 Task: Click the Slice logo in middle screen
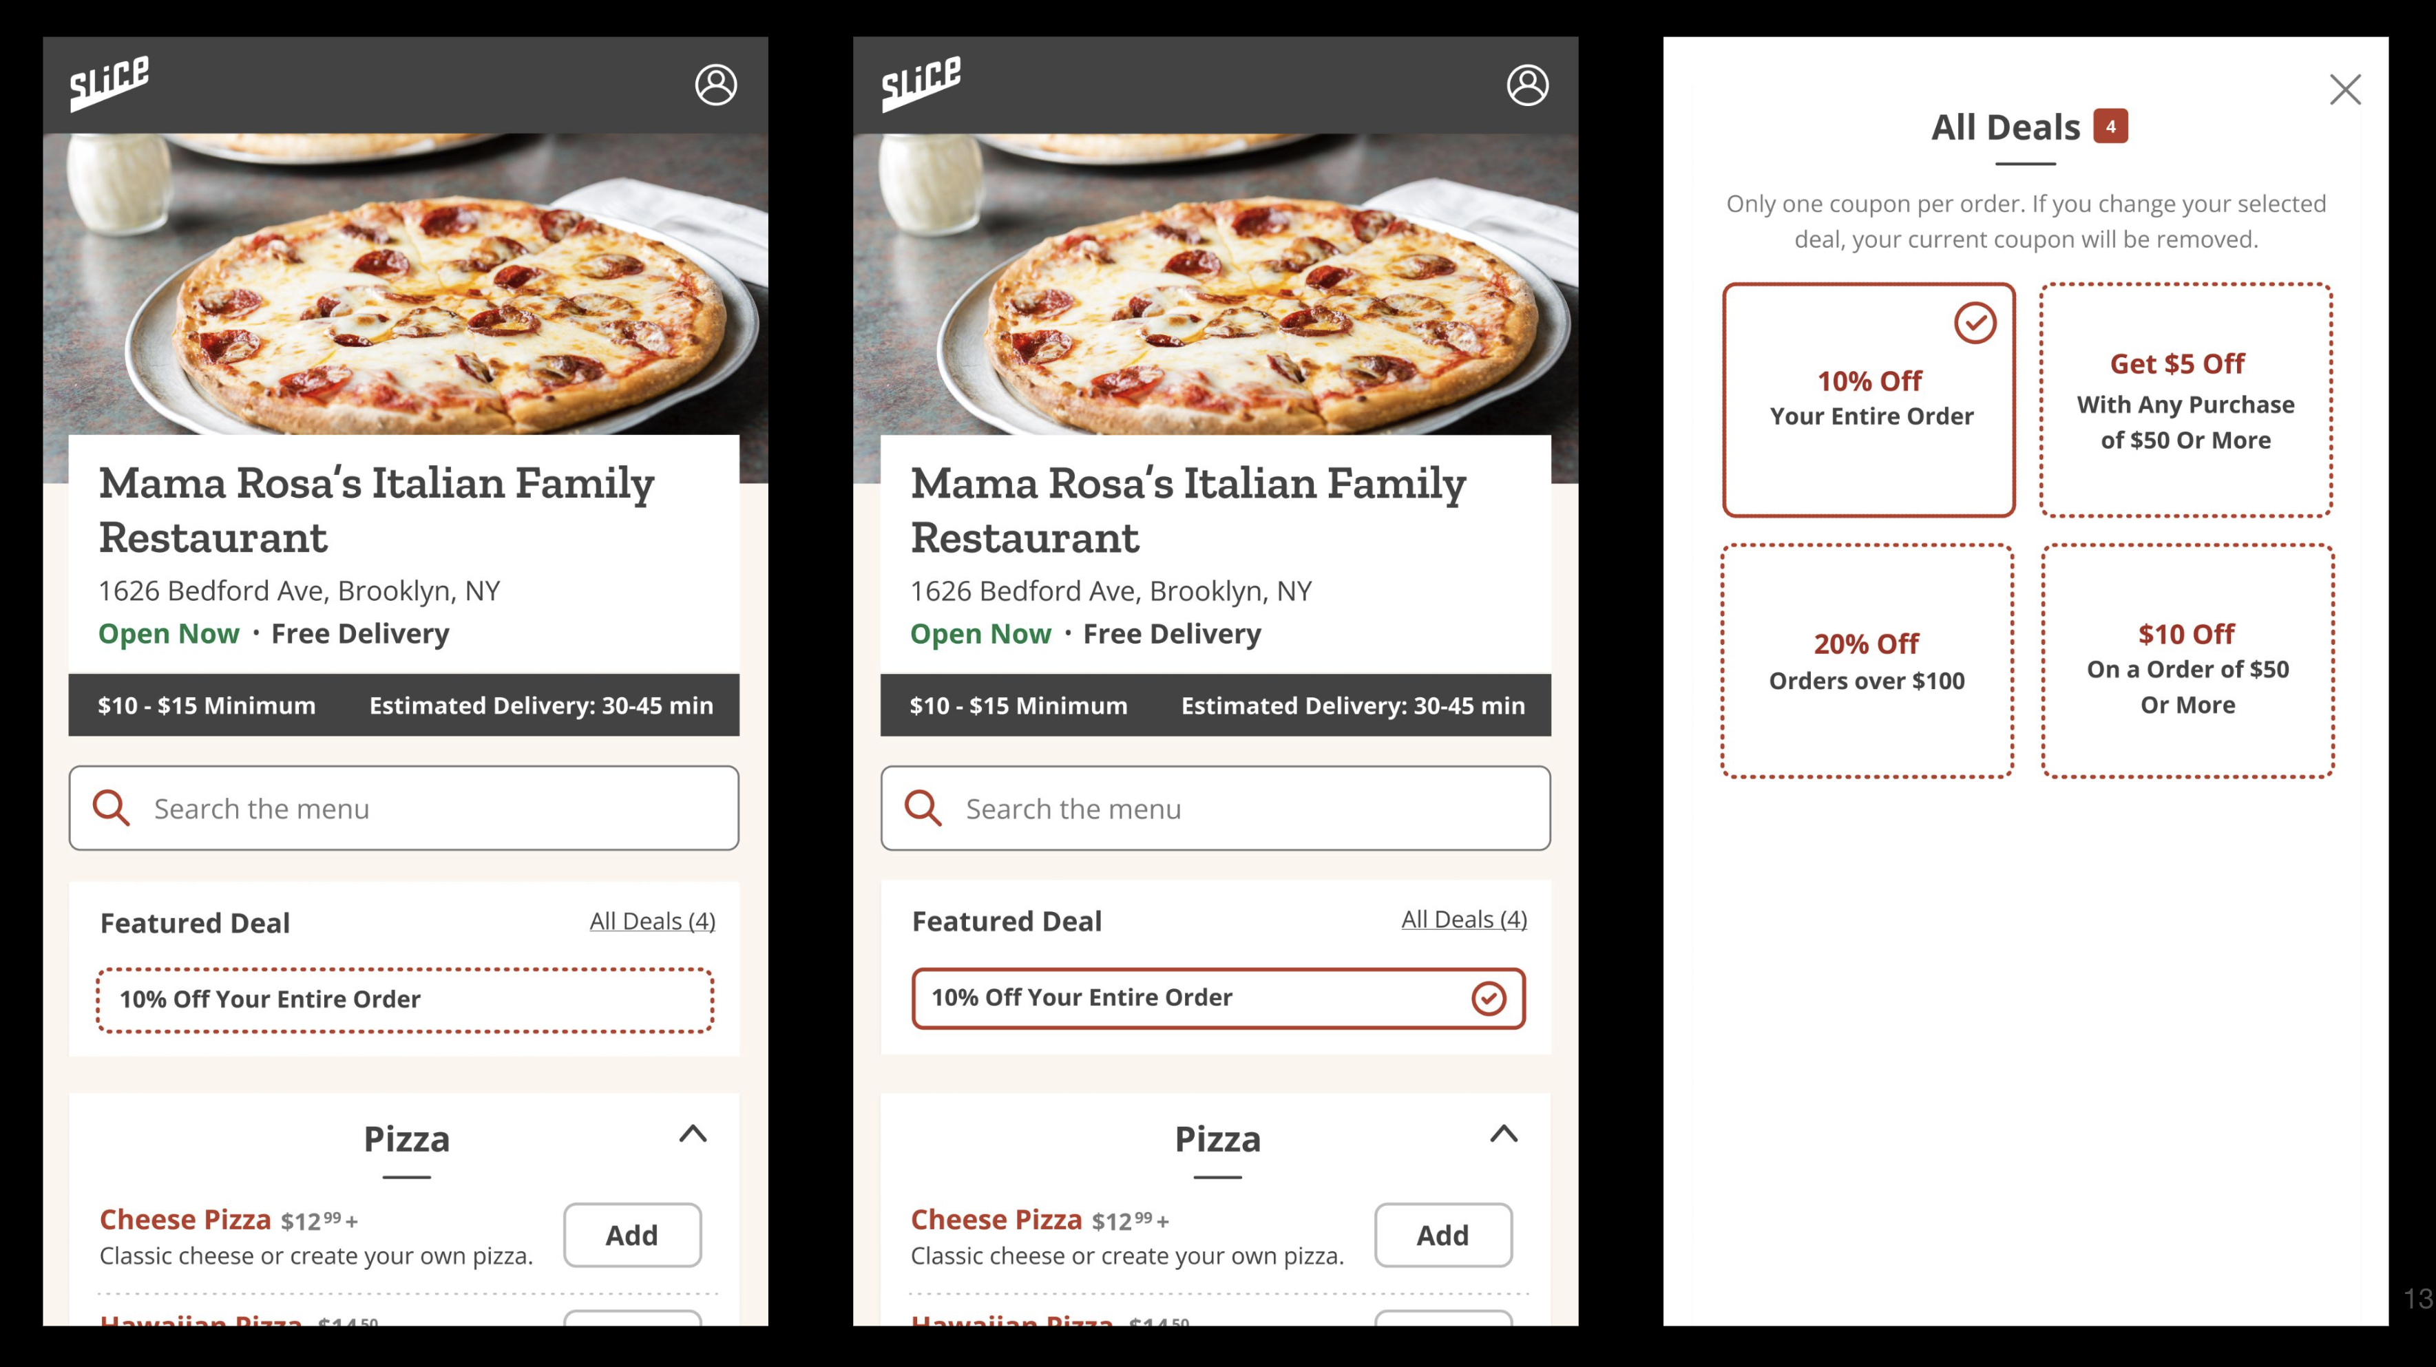(x=921, y=83)
